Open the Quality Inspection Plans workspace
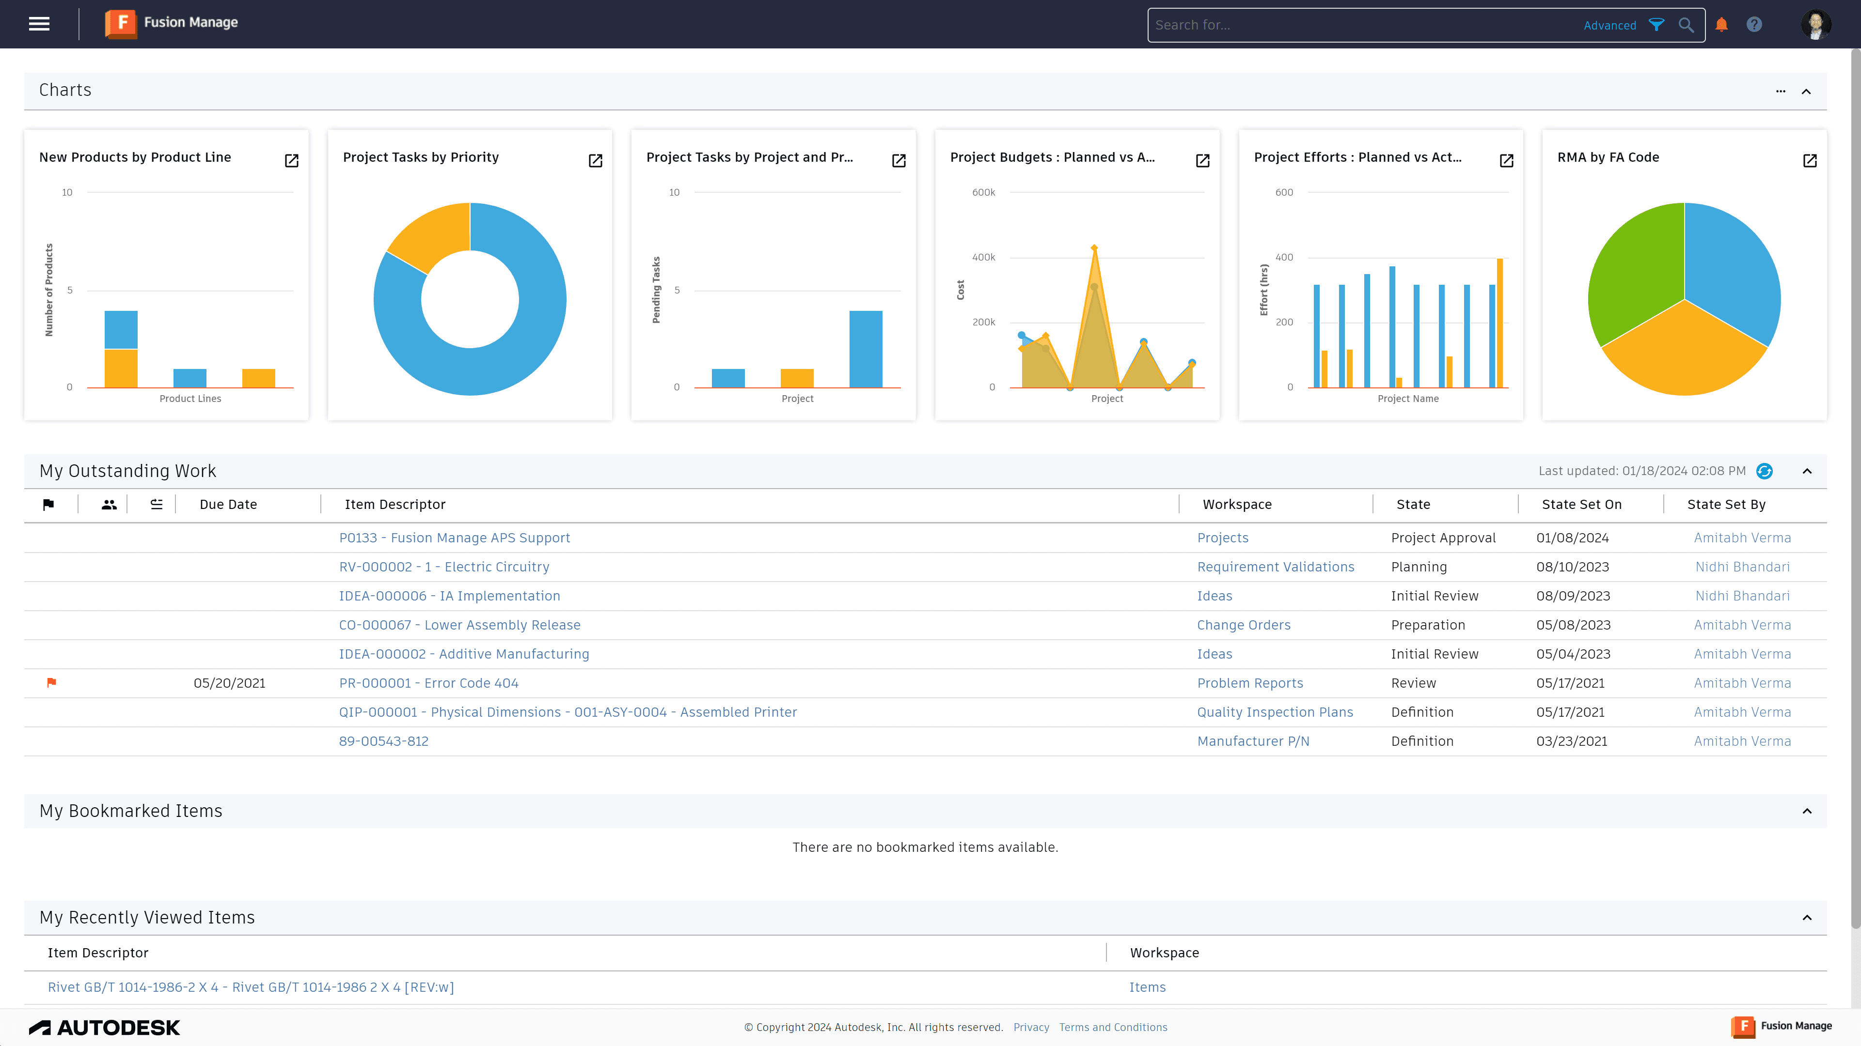The image size is (1861, 1046). (x=1275, y=712)
